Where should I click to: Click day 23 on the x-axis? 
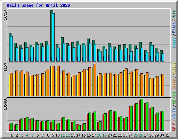click(x=125, y=135)
